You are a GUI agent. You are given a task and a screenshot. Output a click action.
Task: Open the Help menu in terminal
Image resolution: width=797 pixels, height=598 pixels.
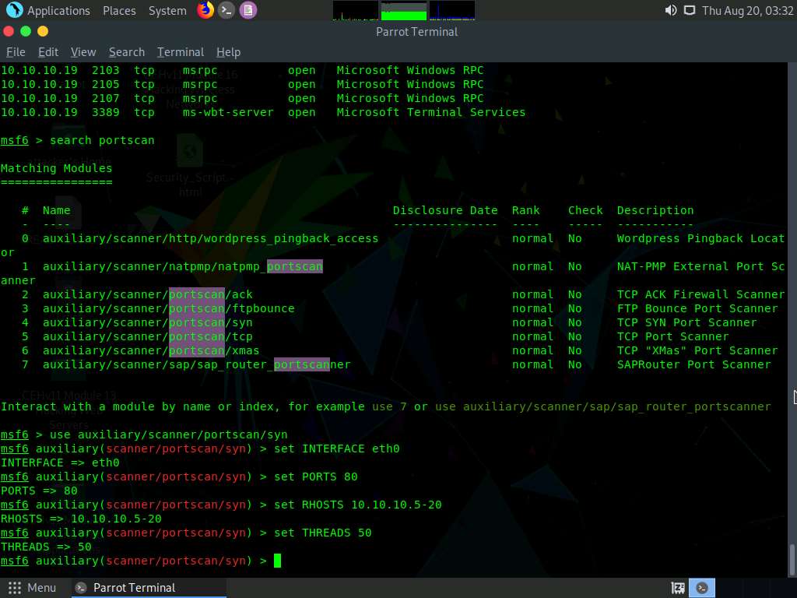coord(228,52)
